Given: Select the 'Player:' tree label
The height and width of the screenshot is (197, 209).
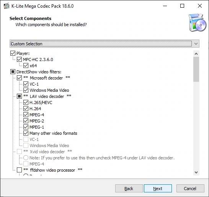Looking at the screenshot, I should (23, 53).
